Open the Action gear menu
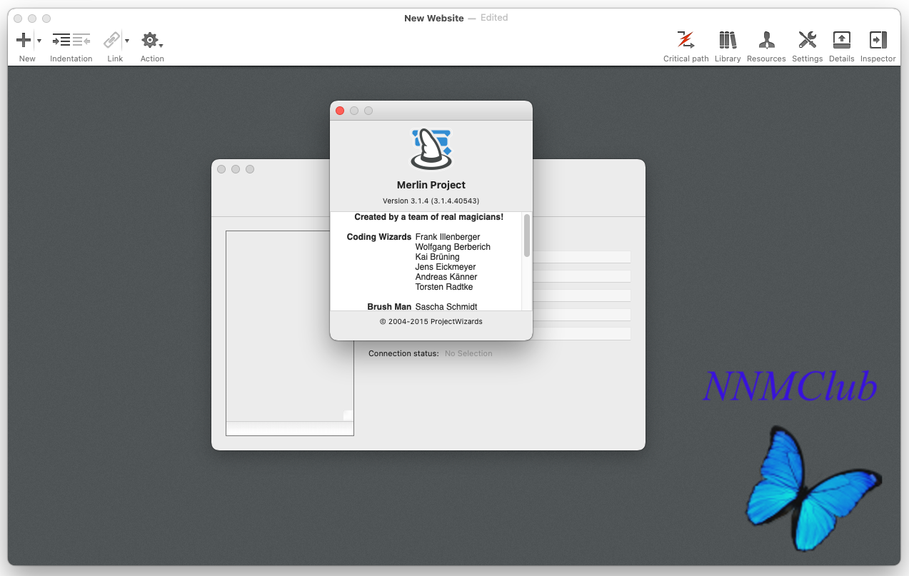The width and height of the screenshot is (909, 576). click(151, 40)
